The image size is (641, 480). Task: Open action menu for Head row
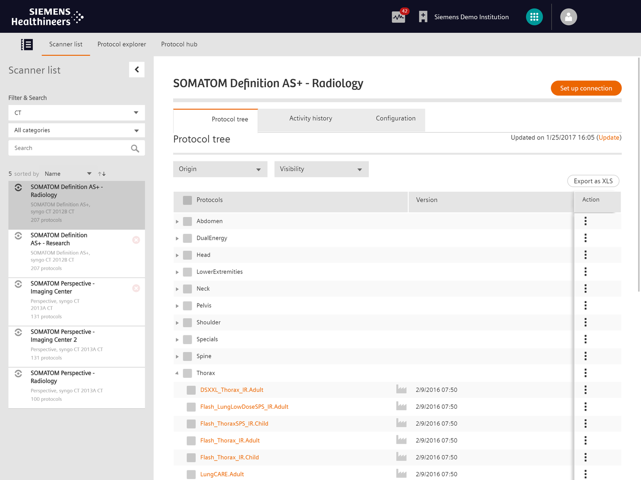point(585,255)
